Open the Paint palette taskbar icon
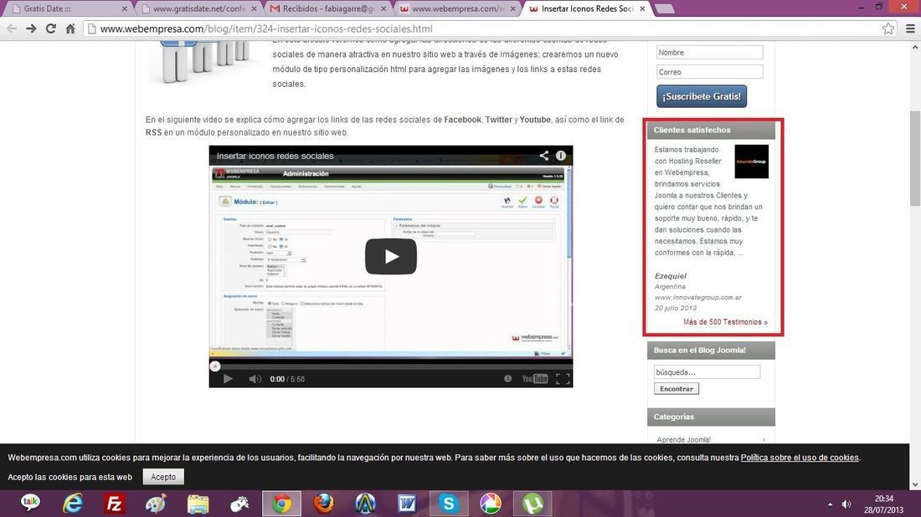Viewport: 921px width, 517px height. pos(157,504)
